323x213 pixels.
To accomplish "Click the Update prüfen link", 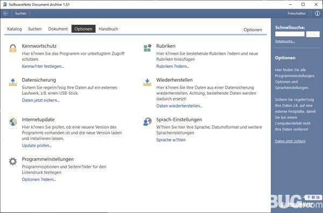I will pos(37,146).
